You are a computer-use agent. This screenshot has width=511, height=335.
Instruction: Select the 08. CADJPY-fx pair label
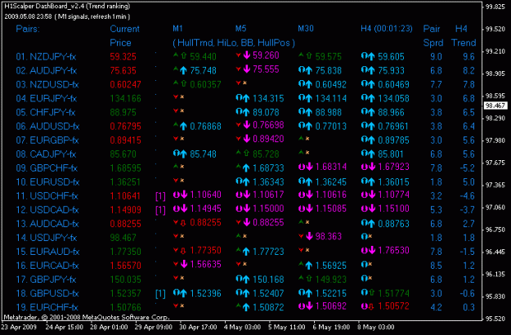pos(46,154)
